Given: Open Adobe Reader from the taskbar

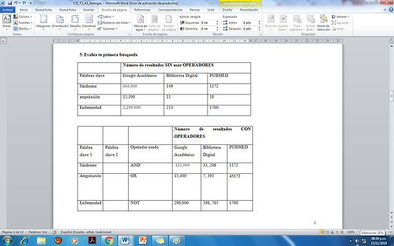Looking at the screenshot, I should (92, 241).
